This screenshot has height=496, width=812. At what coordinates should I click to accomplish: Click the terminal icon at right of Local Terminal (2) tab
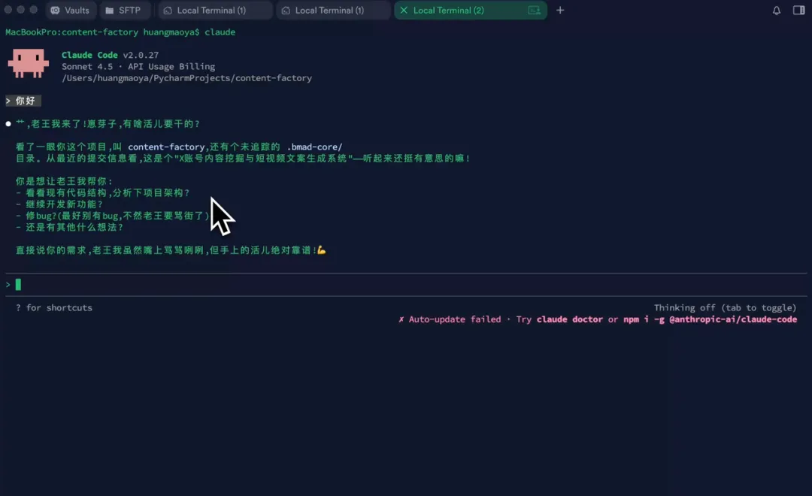(x=534, y=11)
